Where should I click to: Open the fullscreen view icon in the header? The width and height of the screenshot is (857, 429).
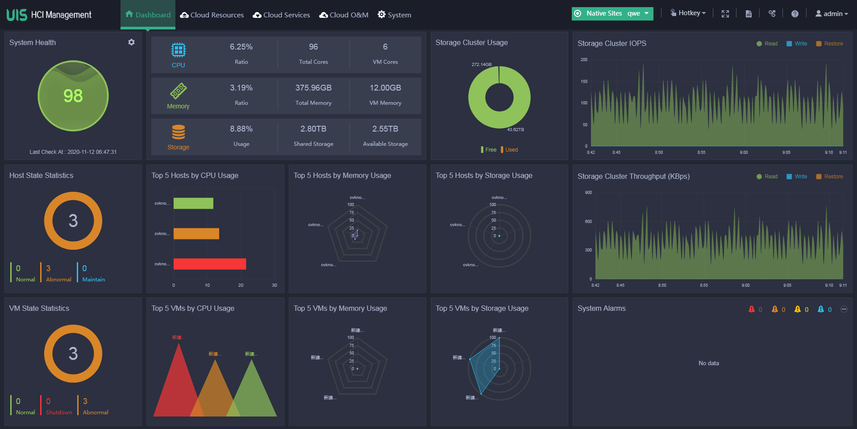tap(725, 13)
